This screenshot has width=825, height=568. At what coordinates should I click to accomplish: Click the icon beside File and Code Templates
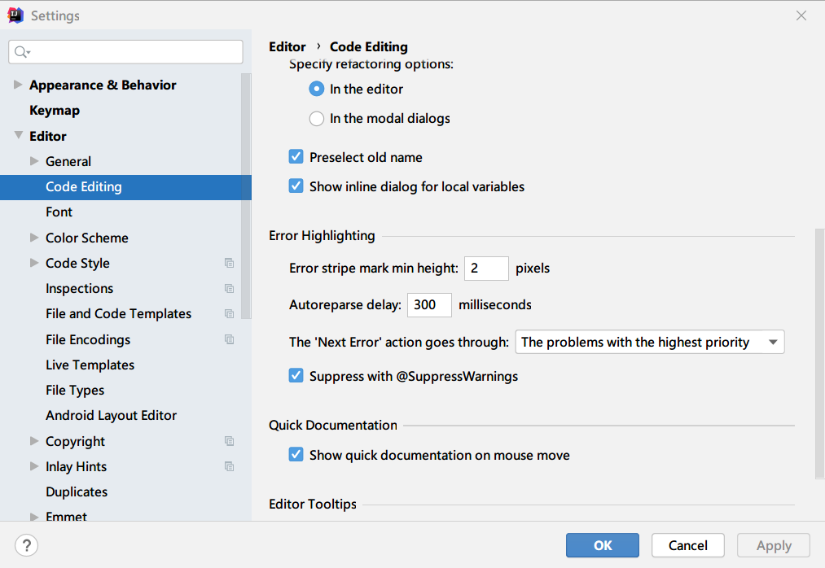pos(229,314)
